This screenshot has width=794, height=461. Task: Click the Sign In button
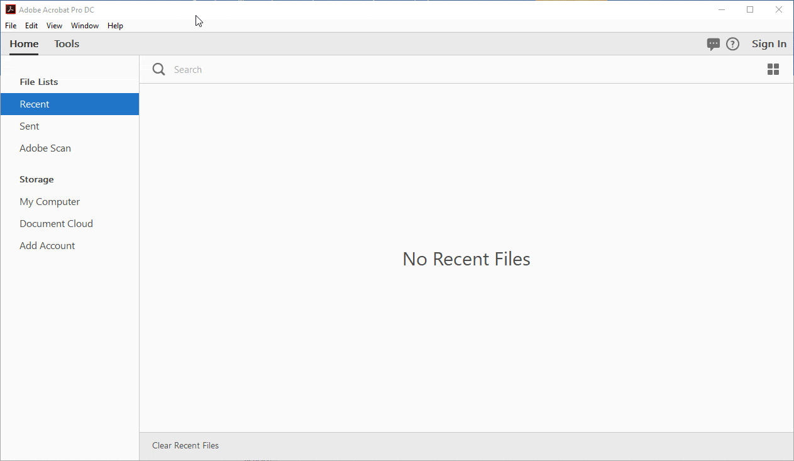[x=769, y=44]
